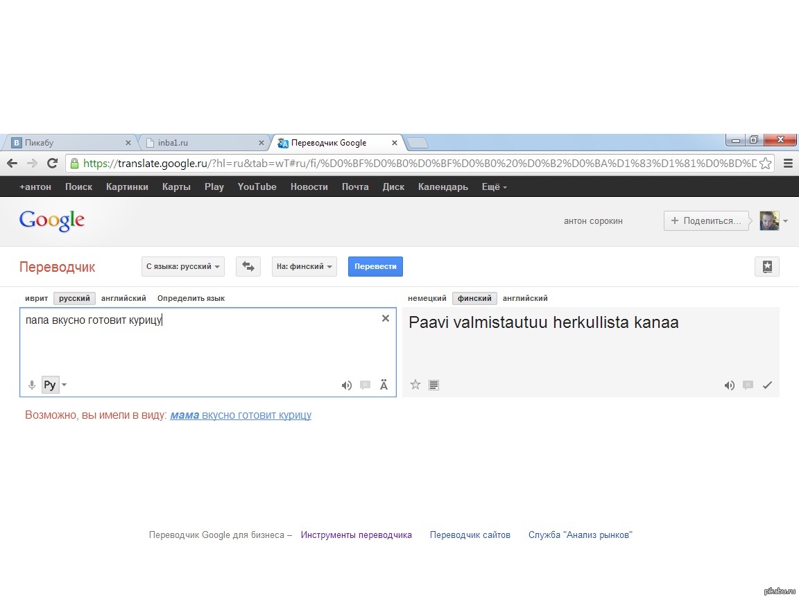Accept the suggestion мама вкусно готовит курицу
The height and width of the screenshot is (599, 799).
click(x=241, y=415)
